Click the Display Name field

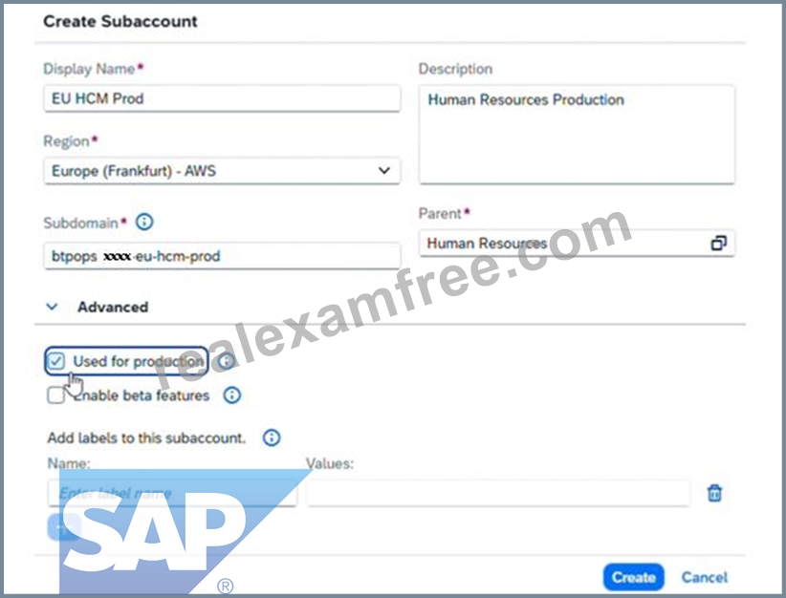coord(222,98)
